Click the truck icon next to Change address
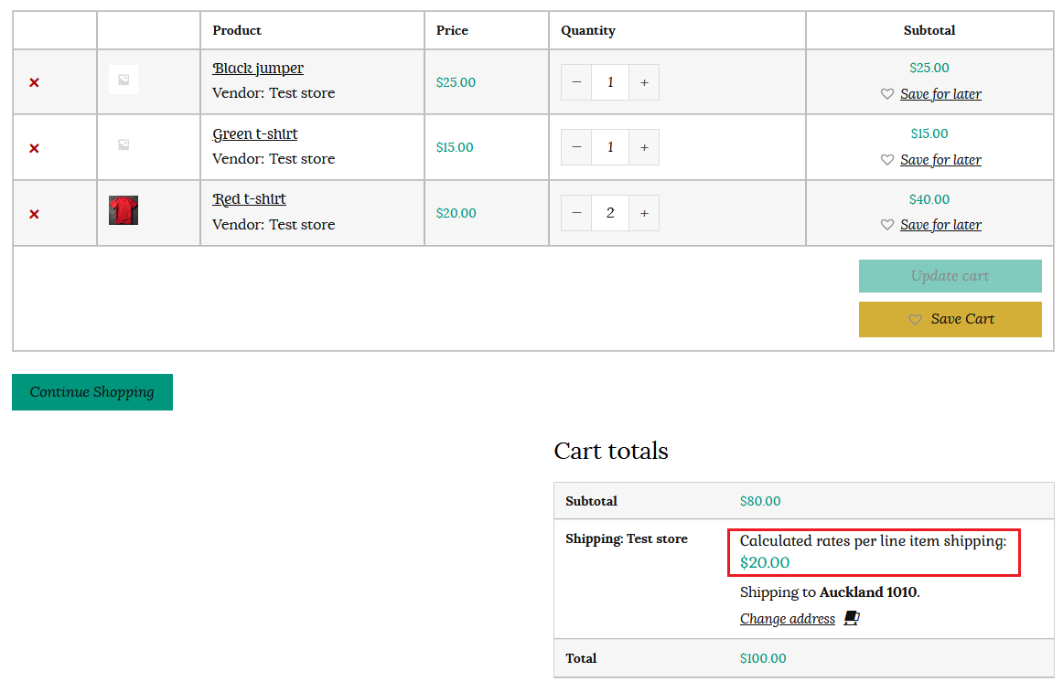Image resolution: width=1063 pixels, height=682 pixels. coord(852,618)
